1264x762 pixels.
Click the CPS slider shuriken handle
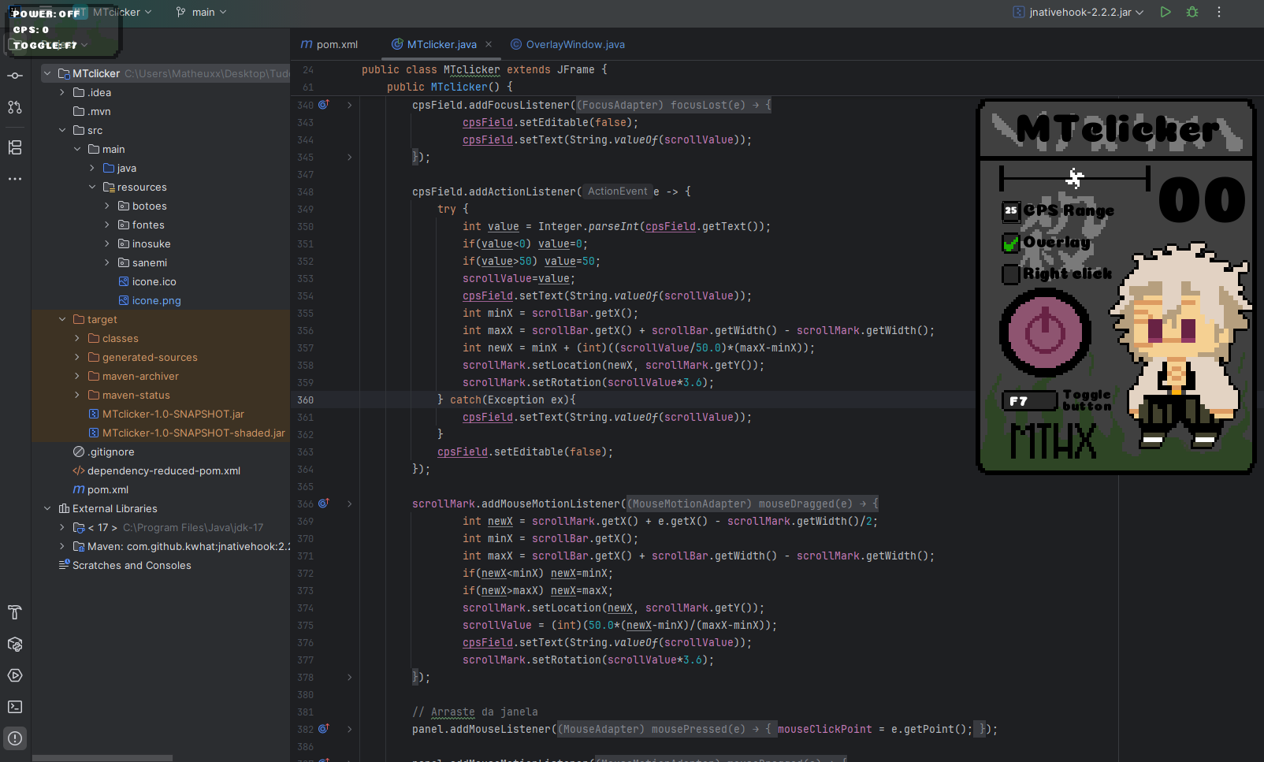tap(1074, 178)
